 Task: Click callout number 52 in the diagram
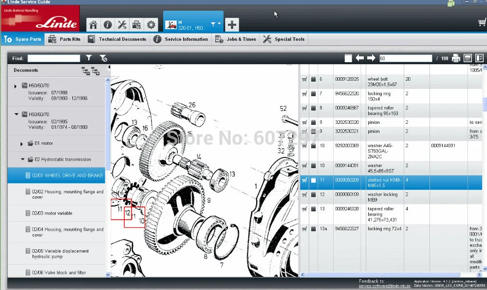(x=283, y=109)
